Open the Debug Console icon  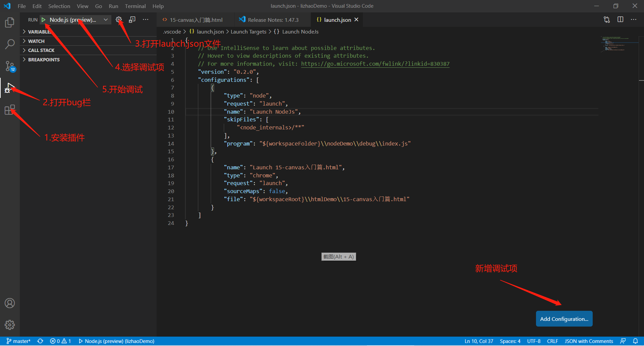pos(132,20)
